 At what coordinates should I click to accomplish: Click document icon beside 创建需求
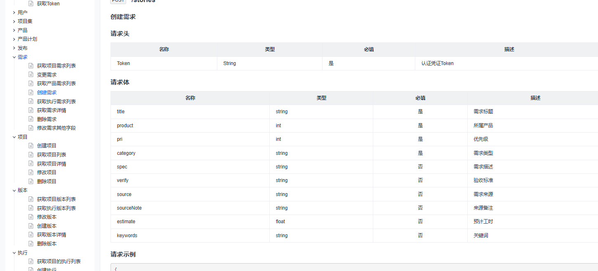pos(31,92)
